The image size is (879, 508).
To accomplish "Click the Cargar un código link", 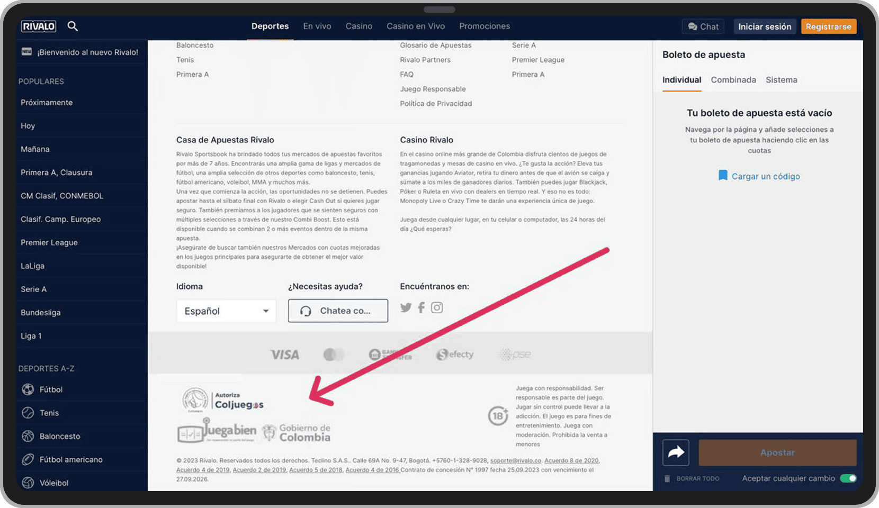I will (x=766, y=176).
